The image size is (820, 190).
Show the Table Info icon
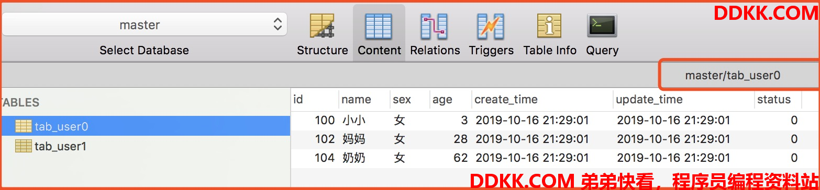[x=549, y=26]
